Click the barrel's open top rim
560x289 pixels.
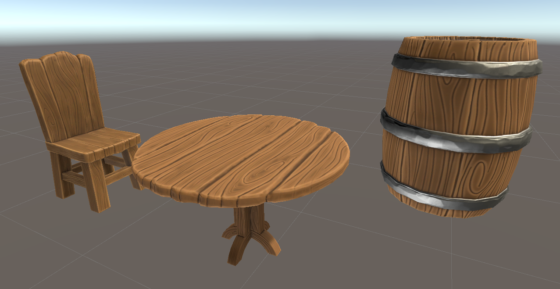(467, 43)
